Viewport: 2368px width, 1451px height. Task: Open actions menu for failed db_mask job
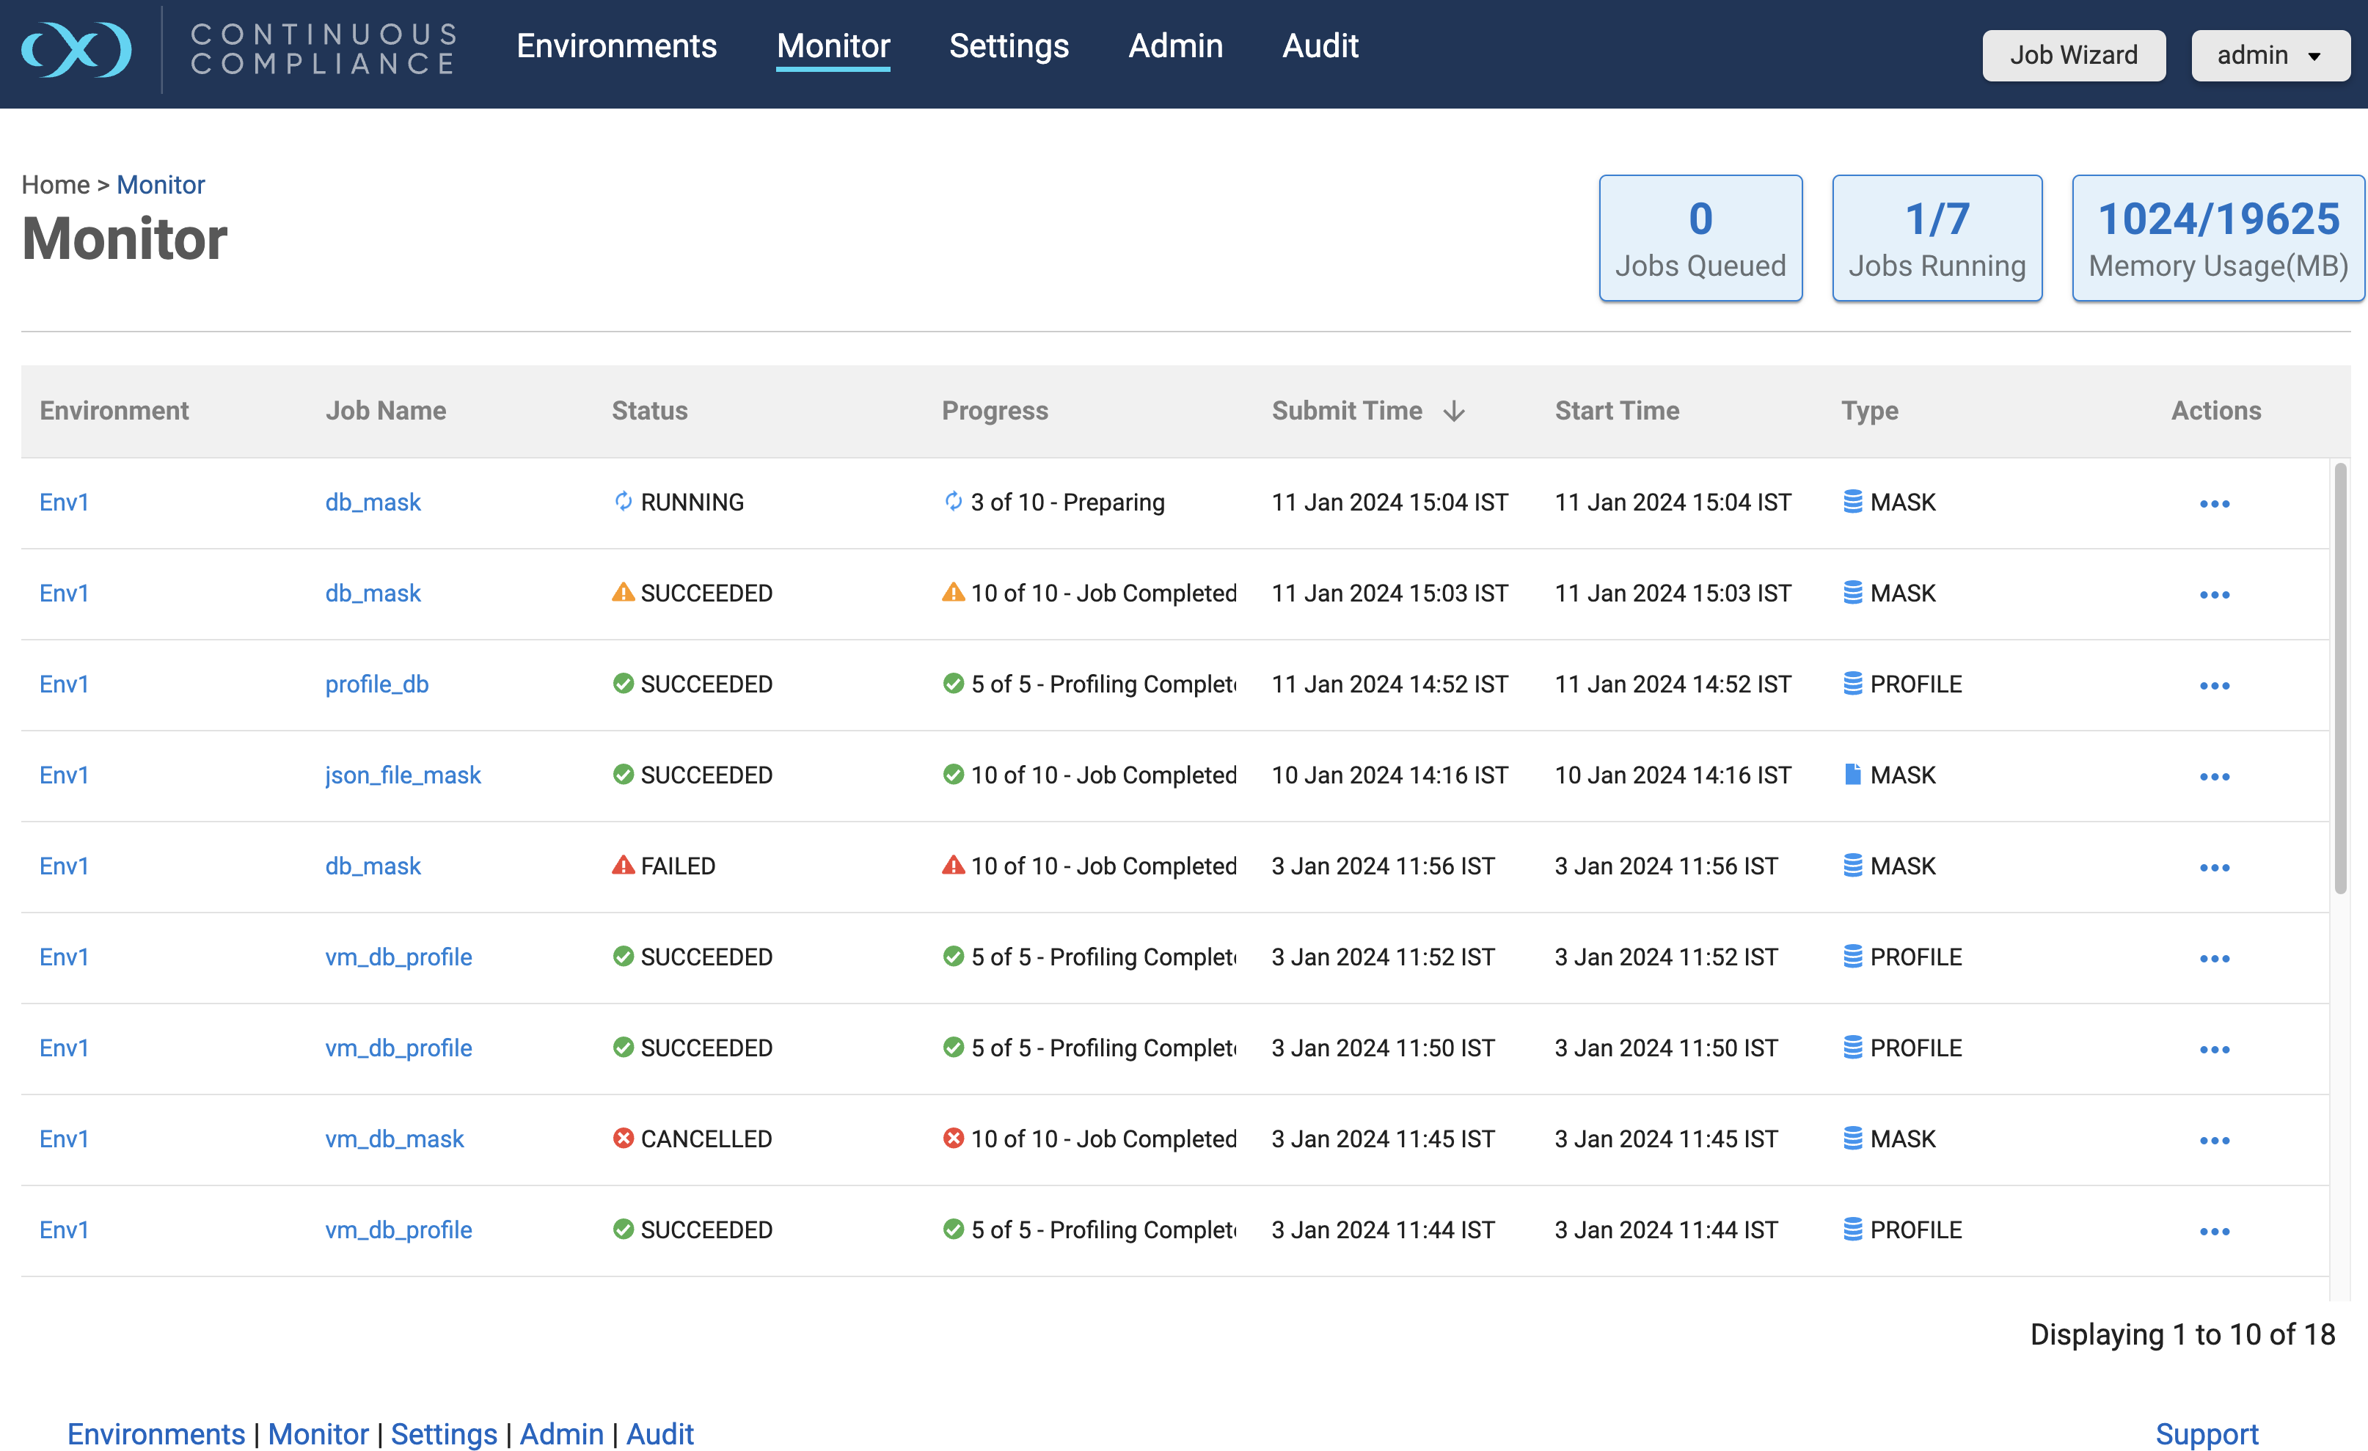(x=2214, y=868)
